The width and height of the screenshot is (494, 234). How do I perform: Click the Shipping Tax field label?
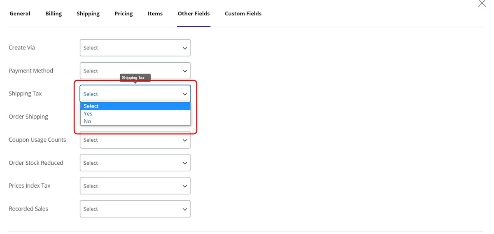click(x=25, y=94)
